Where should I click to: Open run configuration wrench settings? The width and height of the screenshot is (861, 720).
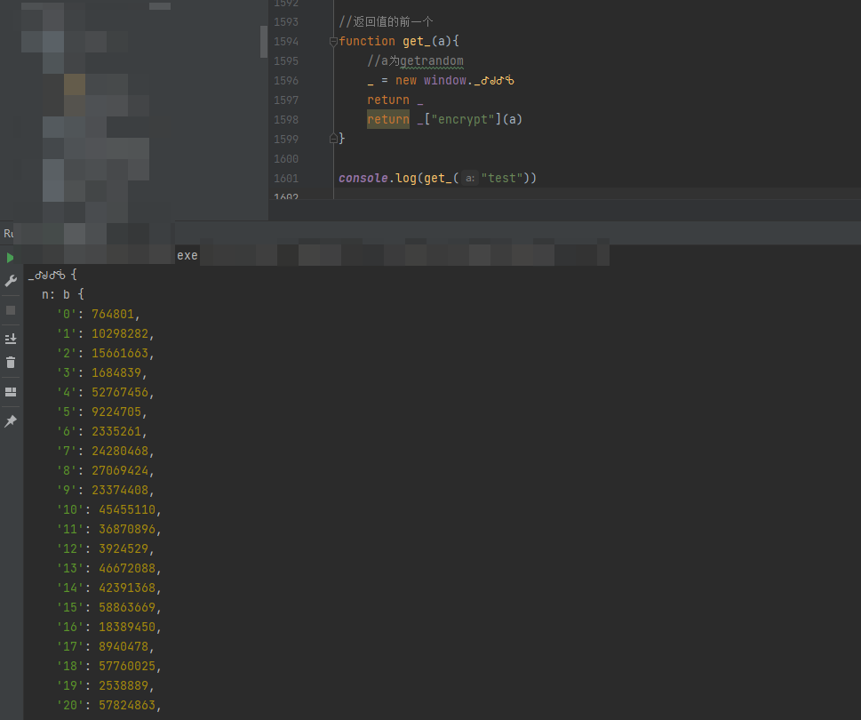click(11, 281)
